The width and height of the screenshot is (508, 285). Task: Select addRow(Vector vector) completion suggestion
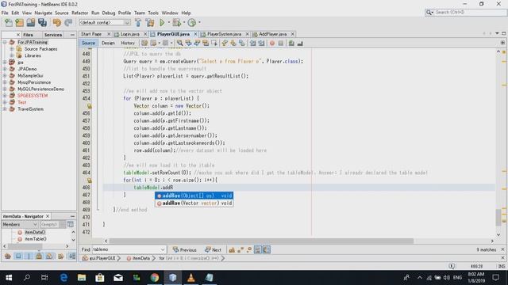pyautogui.click(x=194, y=203)
